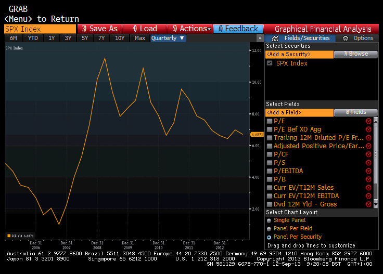
Task: Toggle the P/EBITDA checkbox
Action: coord(270,171)
